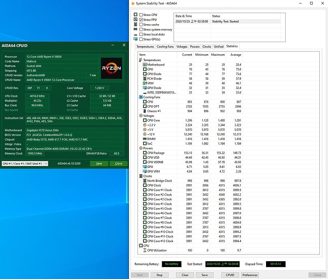Image resolution: width=328 pixels, height=279 pixels.
Task: Click Close in AIDA64 CPUID window
Action: tap(118, 164)
